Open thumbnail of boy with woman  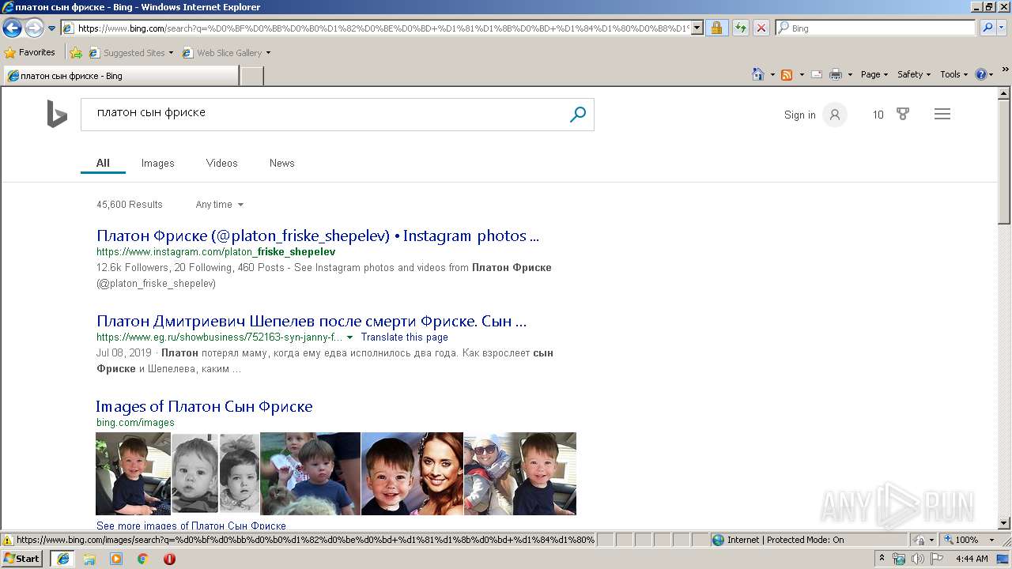412,473
